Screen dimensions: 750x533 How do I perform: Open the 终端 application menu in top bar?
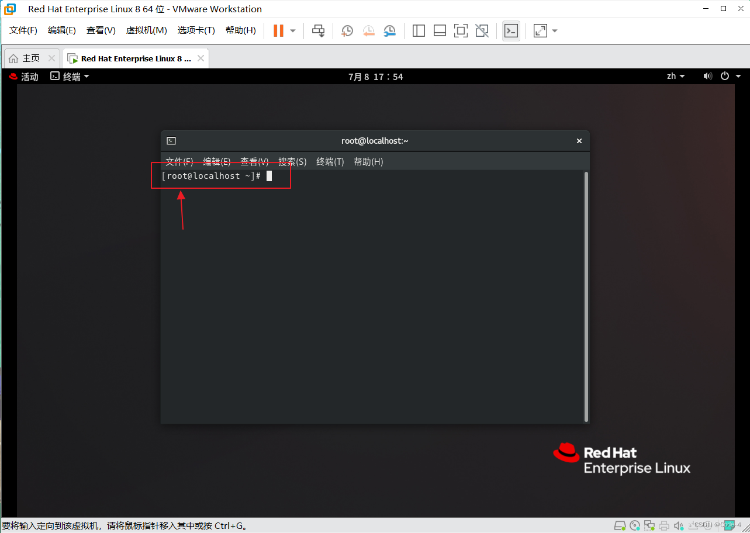(x=70, y=77)
